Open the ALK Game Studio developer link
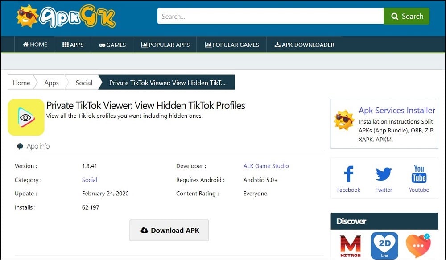This screenshot has width=446, height=260. point(266,166)
